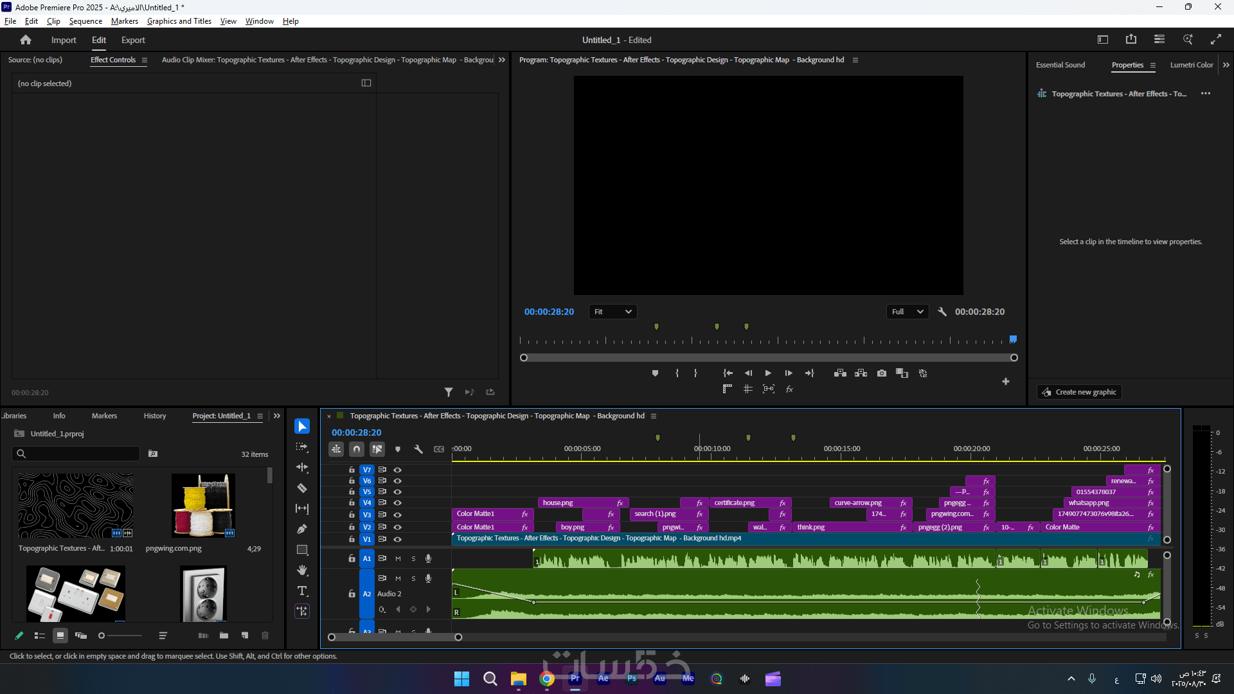Hide the V4 track output
Viewport: 1234px width, 694px height.
point(398,503)
